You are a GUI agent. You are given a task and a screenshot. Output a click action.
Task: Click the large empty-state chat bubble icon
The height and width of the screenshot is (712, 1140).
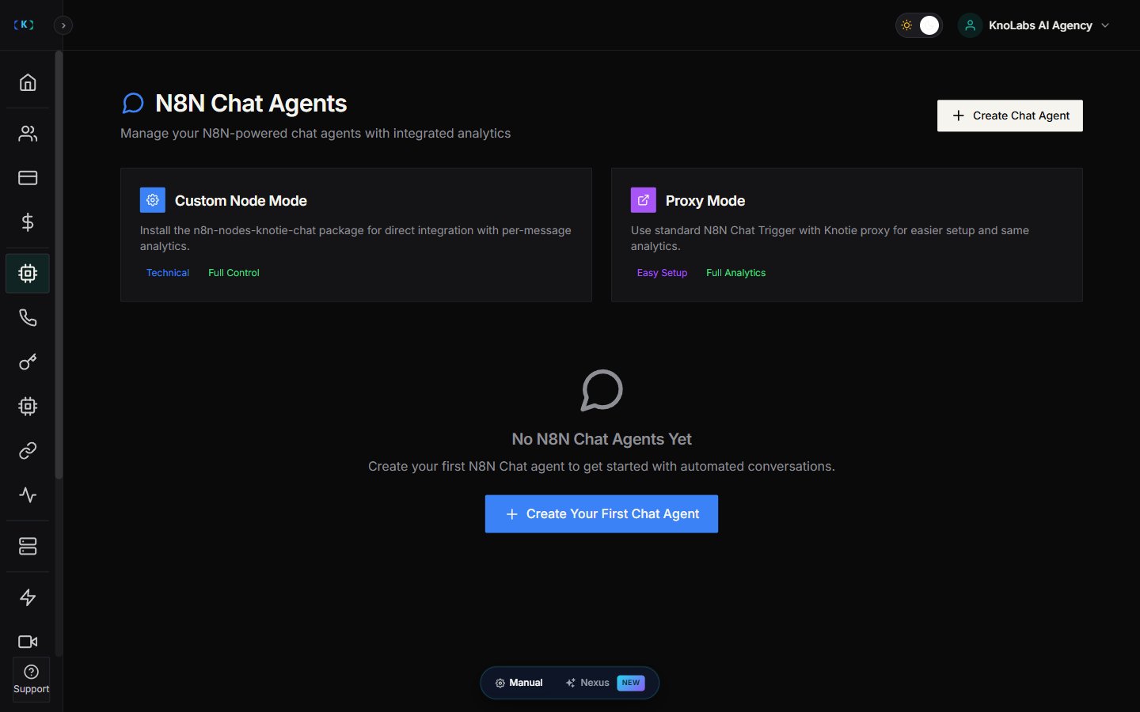pyautogui.click(x=602, y=391)
